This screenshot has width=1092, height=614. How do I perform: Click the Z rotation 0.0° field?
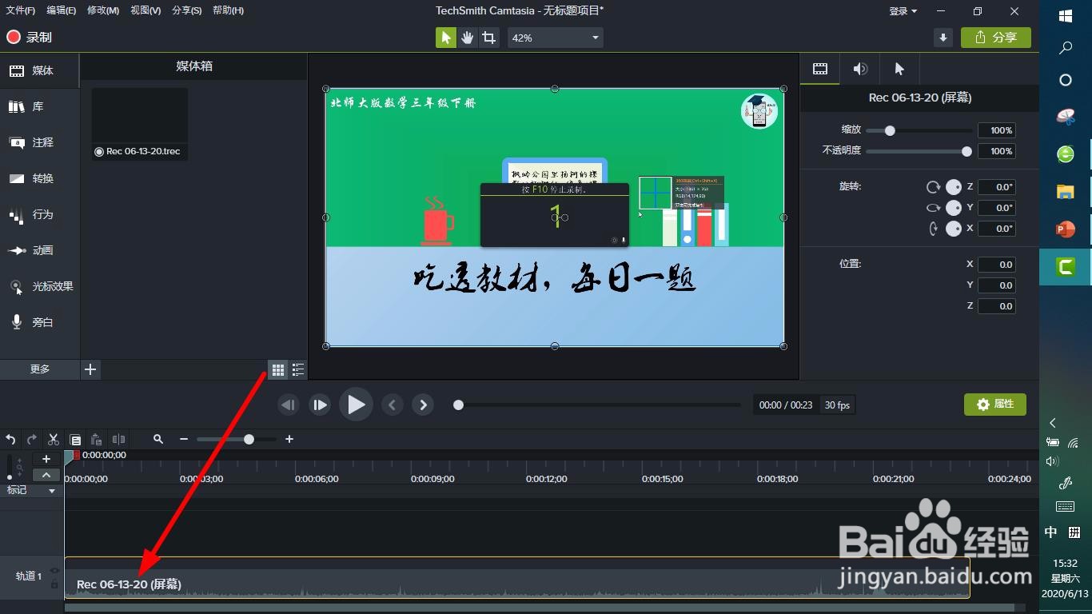[996, 186]
